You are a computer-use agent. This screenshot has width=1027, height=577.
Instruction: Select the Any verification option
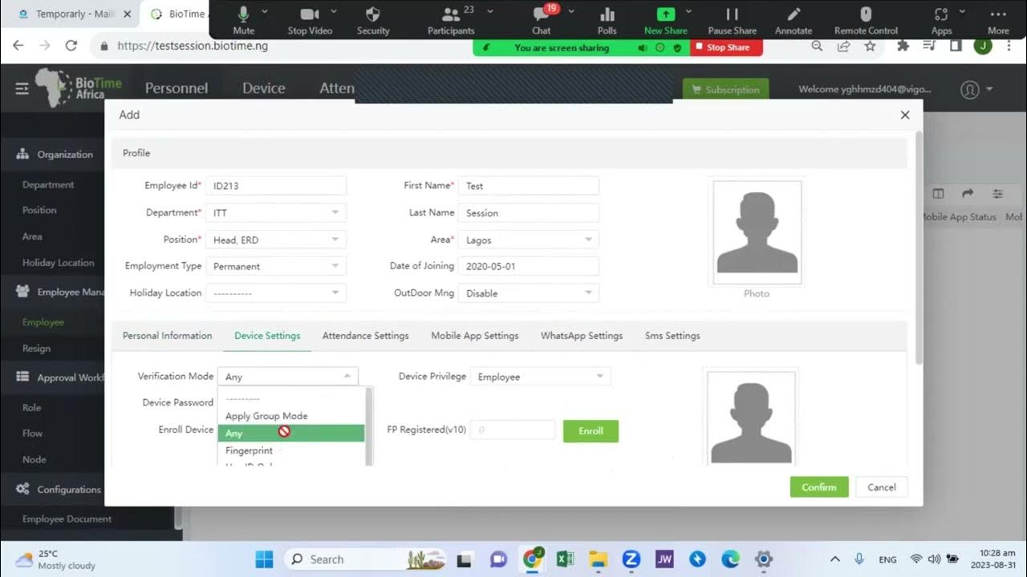click(291, 434)
